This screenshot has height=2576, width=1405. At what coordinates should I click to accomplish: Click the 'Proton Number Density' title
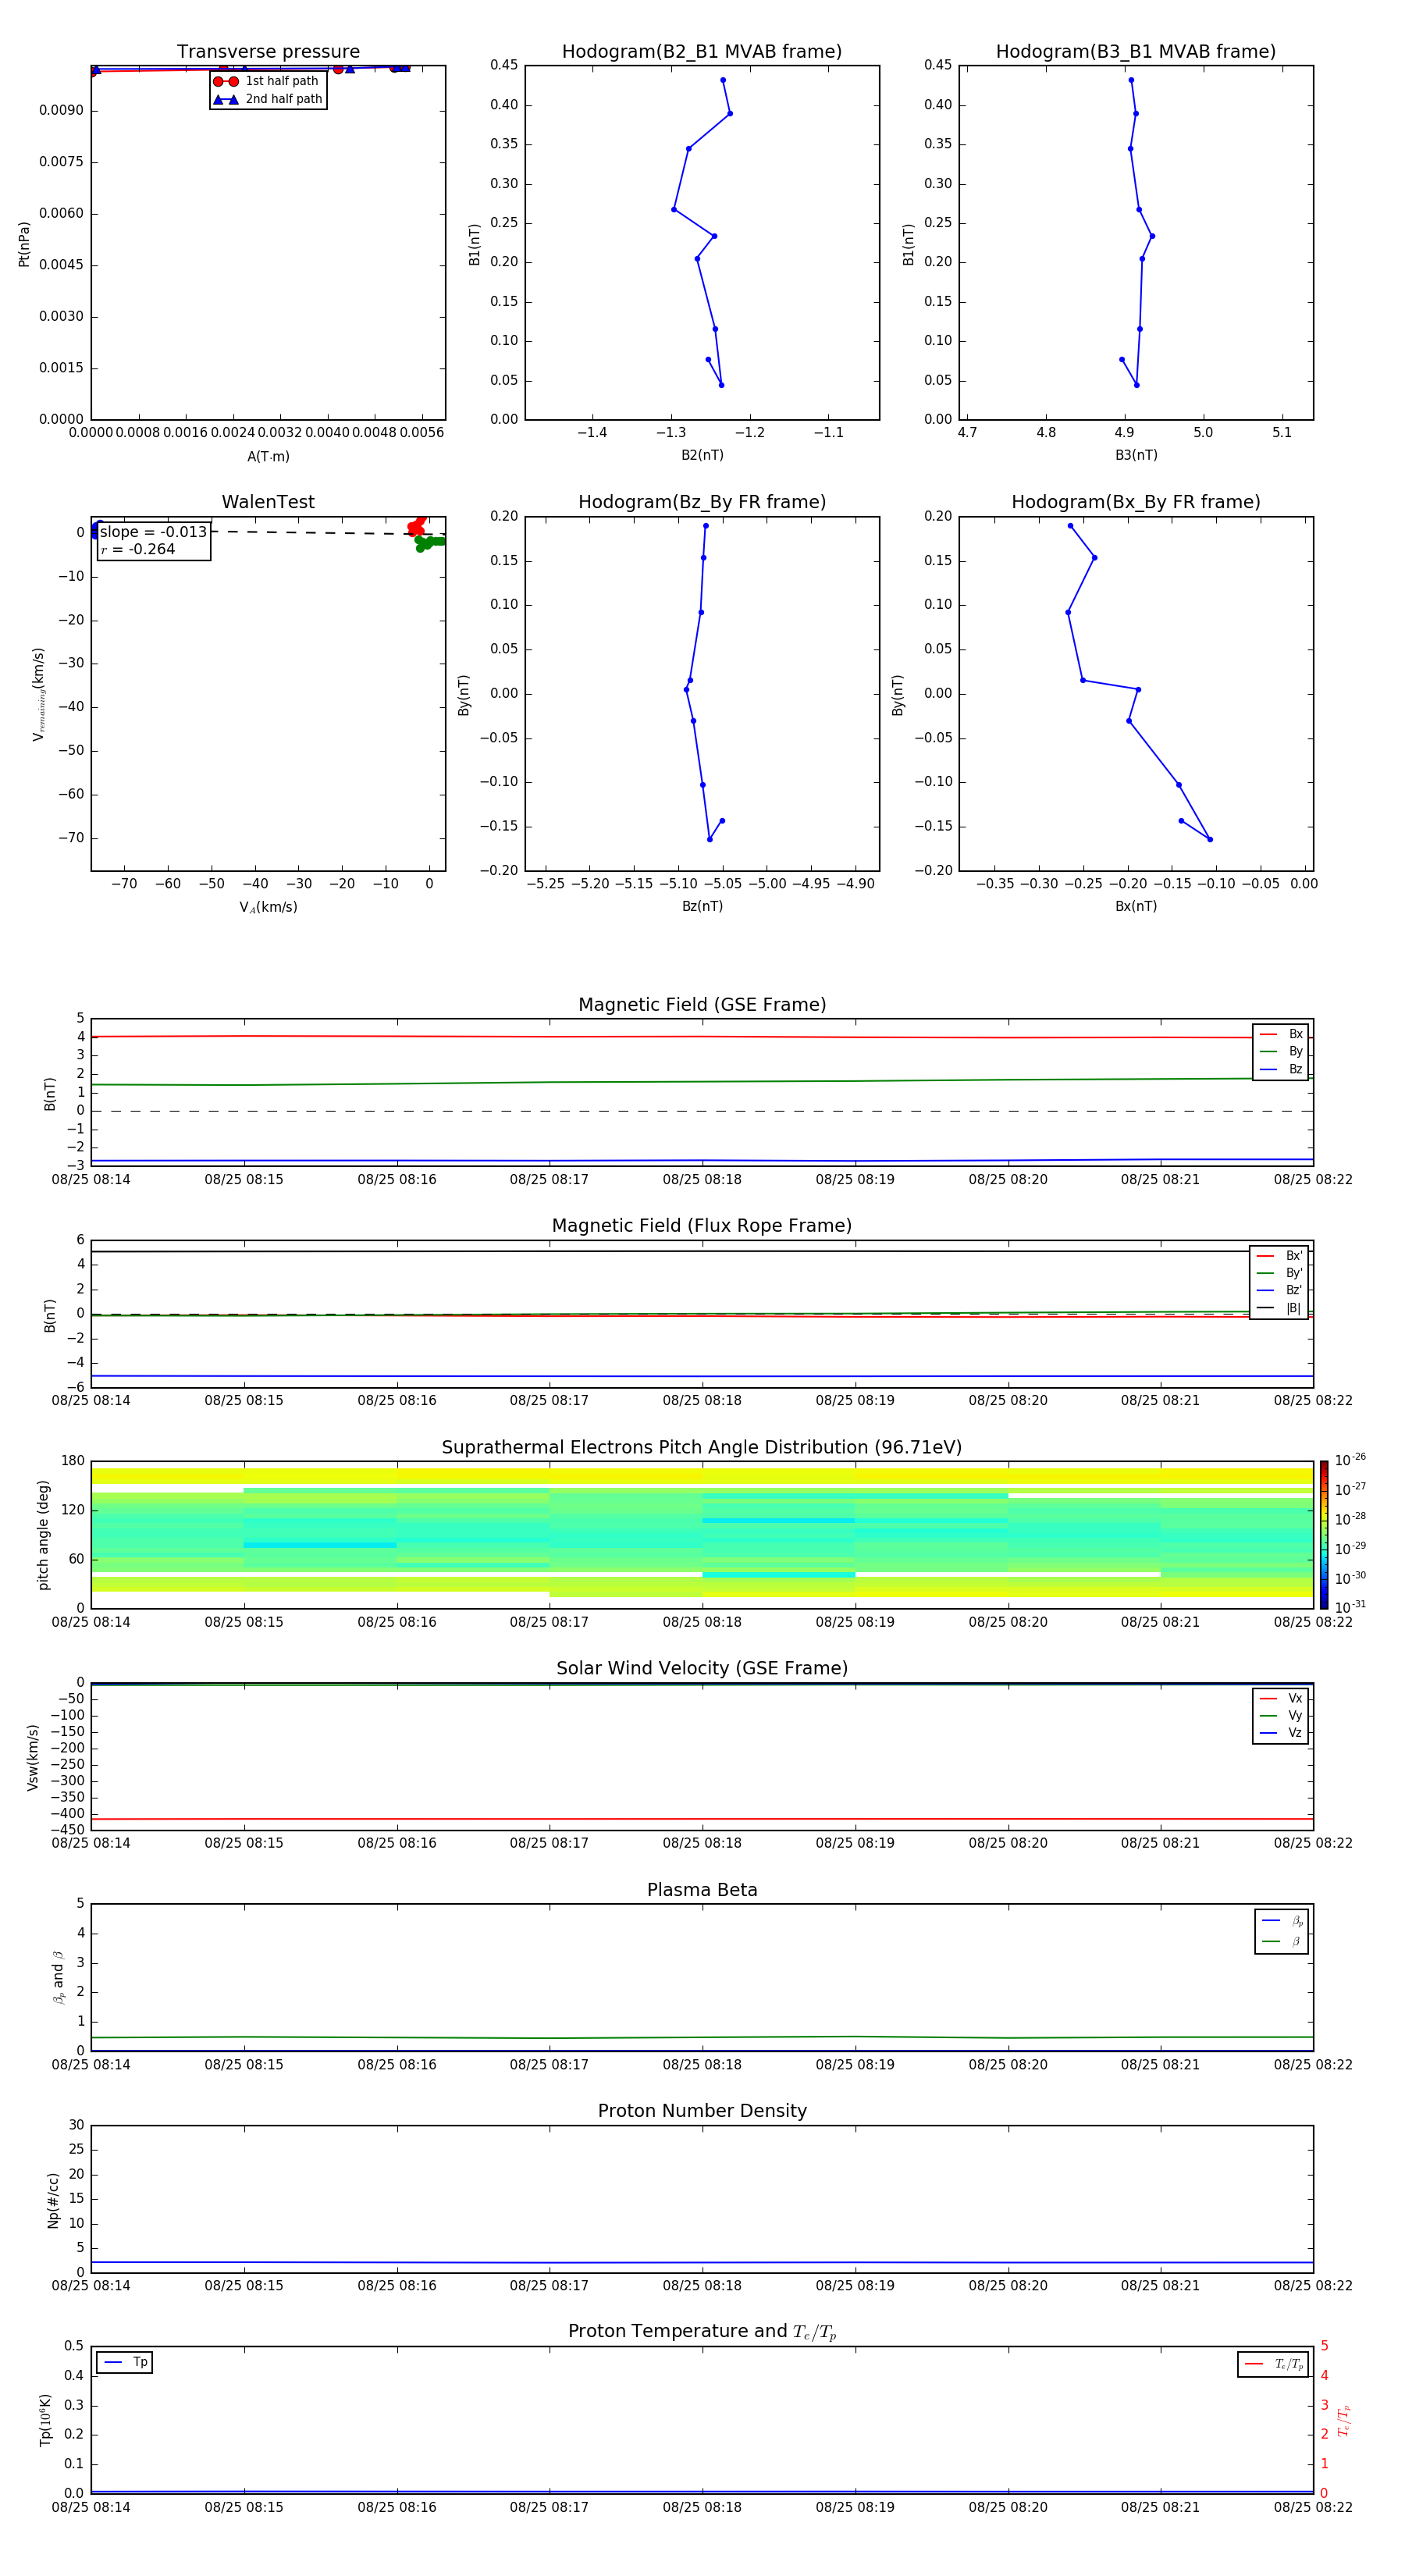702,2111
